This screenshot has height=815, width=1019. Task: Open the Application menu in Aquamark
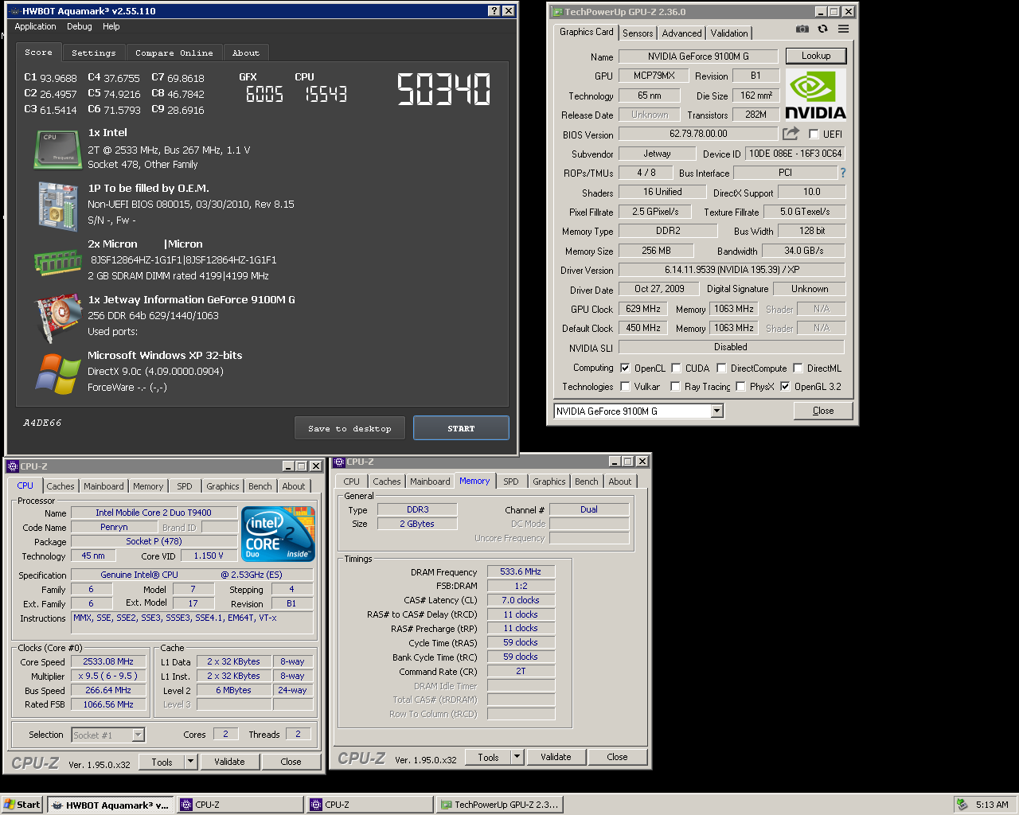(36, 26)
